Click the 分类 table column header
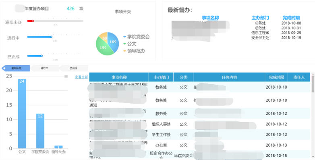 pos(183,77)
